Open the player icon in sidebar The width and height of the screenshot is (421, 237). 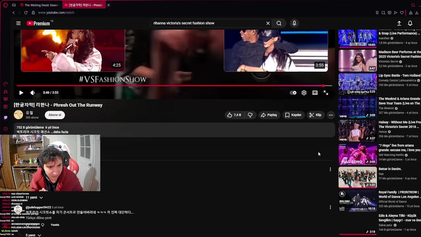click(x=6, y=129)
